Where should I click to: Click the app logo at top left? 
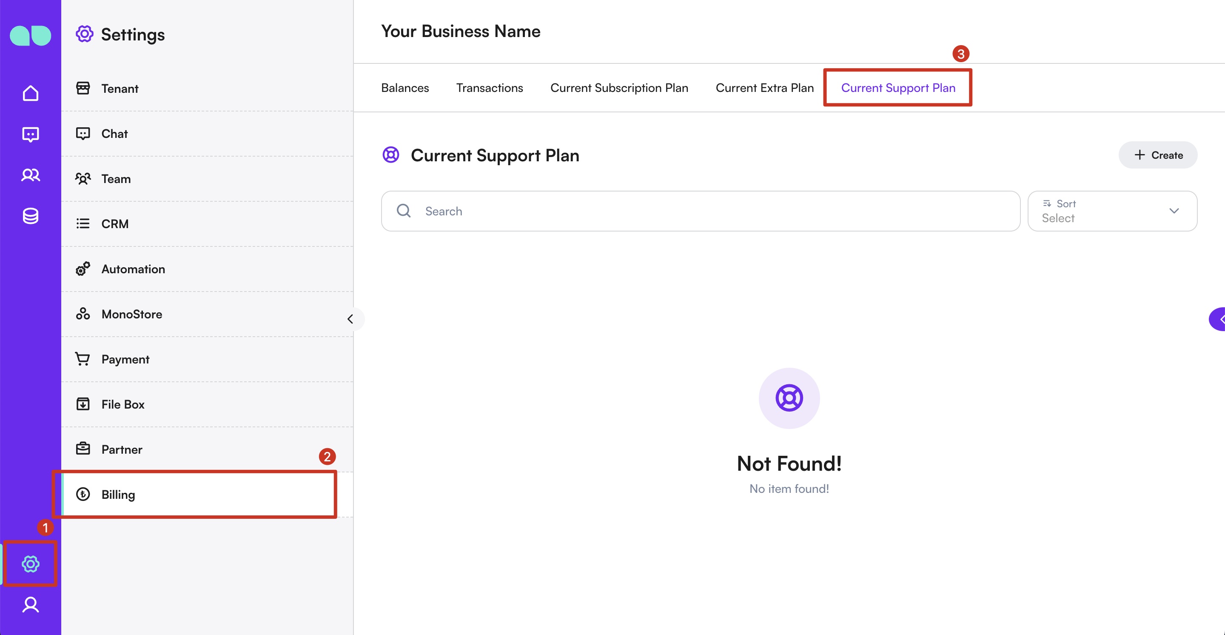[x=31, y=36]
